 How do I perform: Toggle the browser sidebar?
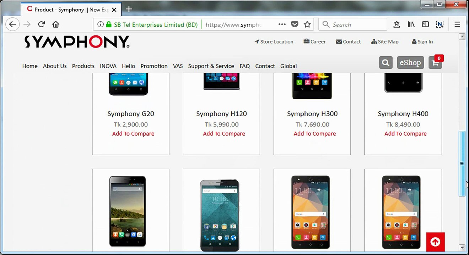coord(425,24)
